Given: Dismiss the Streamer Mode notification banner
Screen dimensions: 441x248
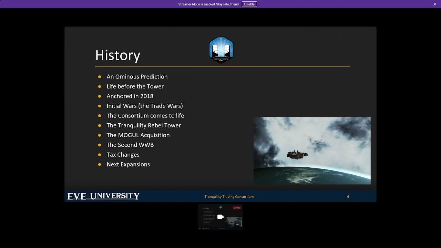Looking at the screenshot, I should (435, 4).
